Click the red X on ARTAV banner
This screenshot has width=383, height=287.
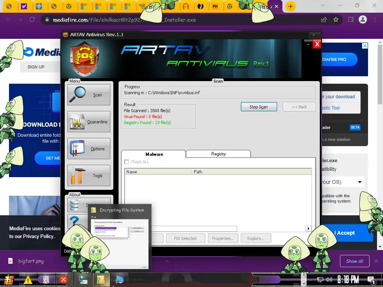click(x=317, y=44)
